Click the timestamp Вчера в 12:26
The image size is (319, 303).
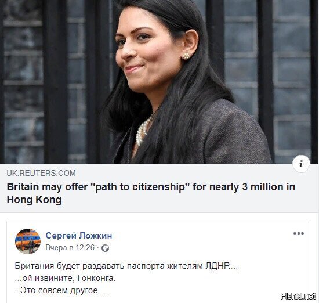click(70, 248)
